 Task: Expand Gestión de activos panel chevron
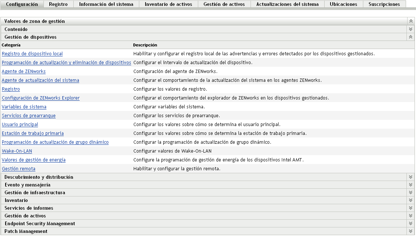(410, 216)
